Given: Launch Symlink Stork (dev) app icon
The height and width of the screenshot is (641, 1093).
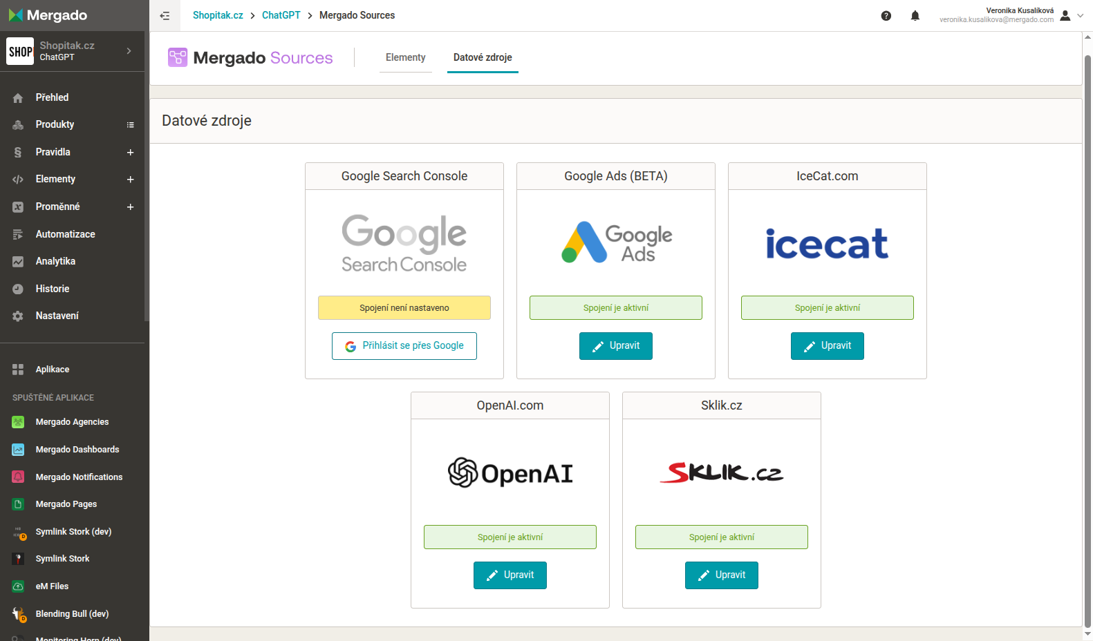Looking at the screenshot, I should (x=19, y=533).
